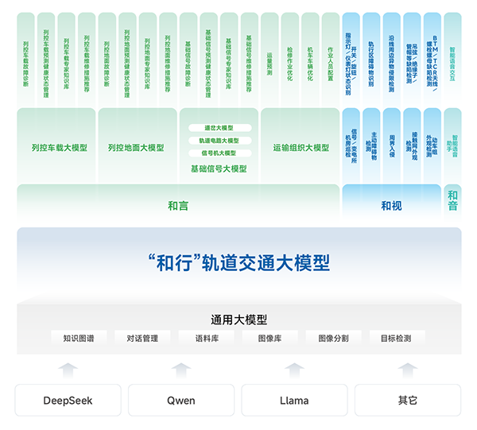Viewport: 477px width, 430px height.
Task: Select the DeepSeek model box
Action: (68, 400)
